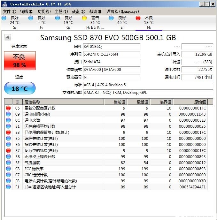Open the 功能(U) menu

[44, 11]
